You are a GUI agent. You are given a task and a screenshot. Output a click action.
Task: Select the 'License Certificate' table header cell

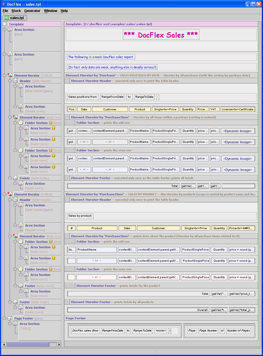click(237, 109)
